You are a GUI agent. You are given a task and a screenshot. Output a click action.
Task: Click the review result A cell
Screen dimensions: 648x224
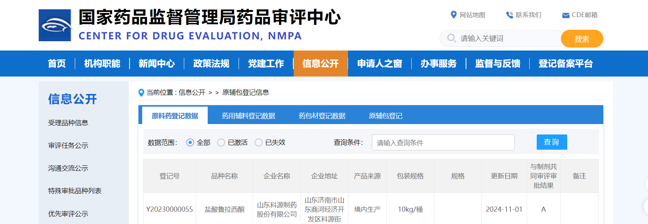[543, 209]
